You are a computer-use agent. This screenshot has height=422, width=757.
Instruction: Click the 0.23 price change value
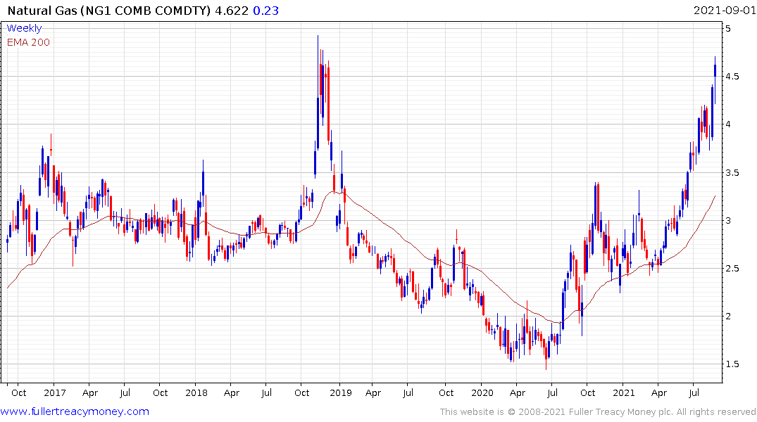pos(266,11)
